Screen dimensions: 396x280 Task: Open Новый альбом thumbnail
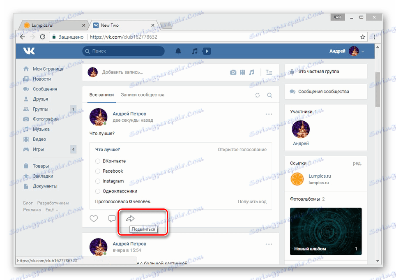326,231
